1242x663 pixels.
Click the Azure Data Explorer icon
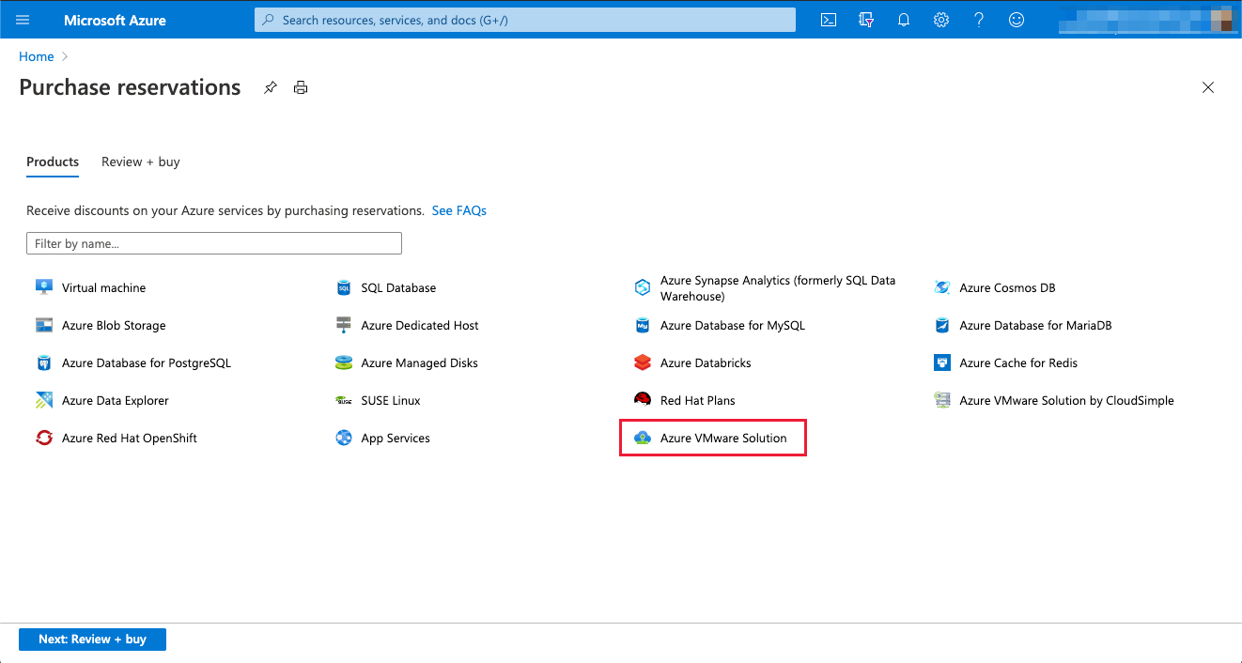(x=44, y=400)
